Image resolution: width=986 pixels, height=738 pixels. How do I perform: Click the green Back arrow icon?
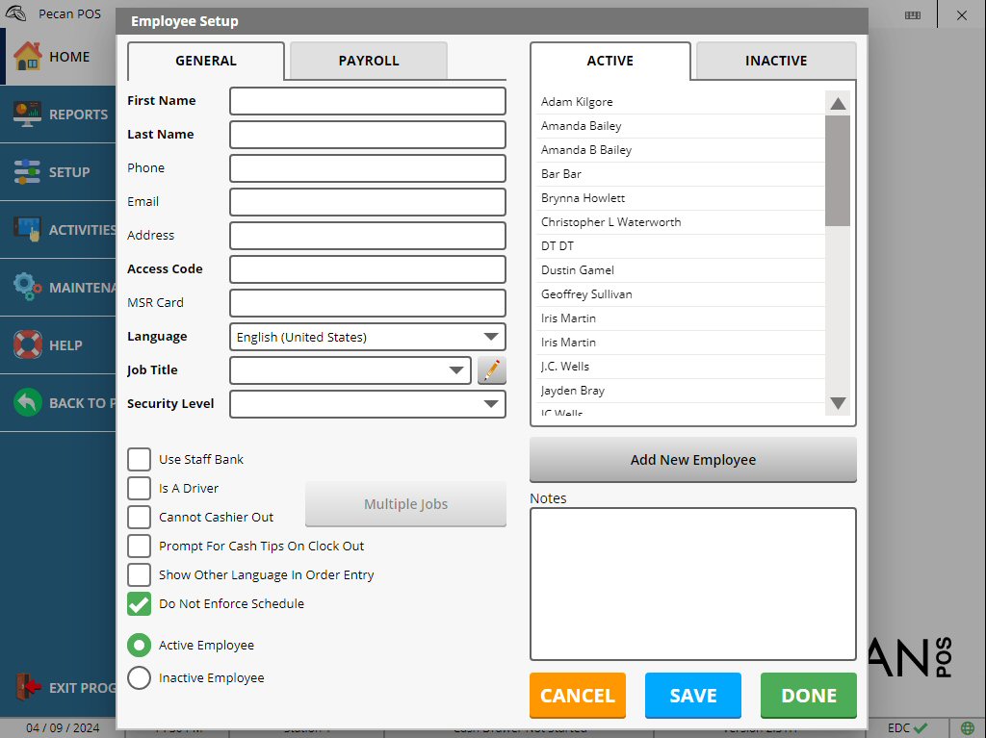tap(28, 402)
